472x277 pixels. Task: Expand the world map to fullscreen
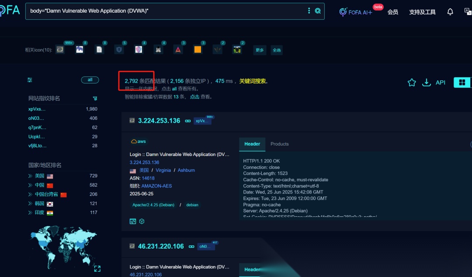click(97, 269)
